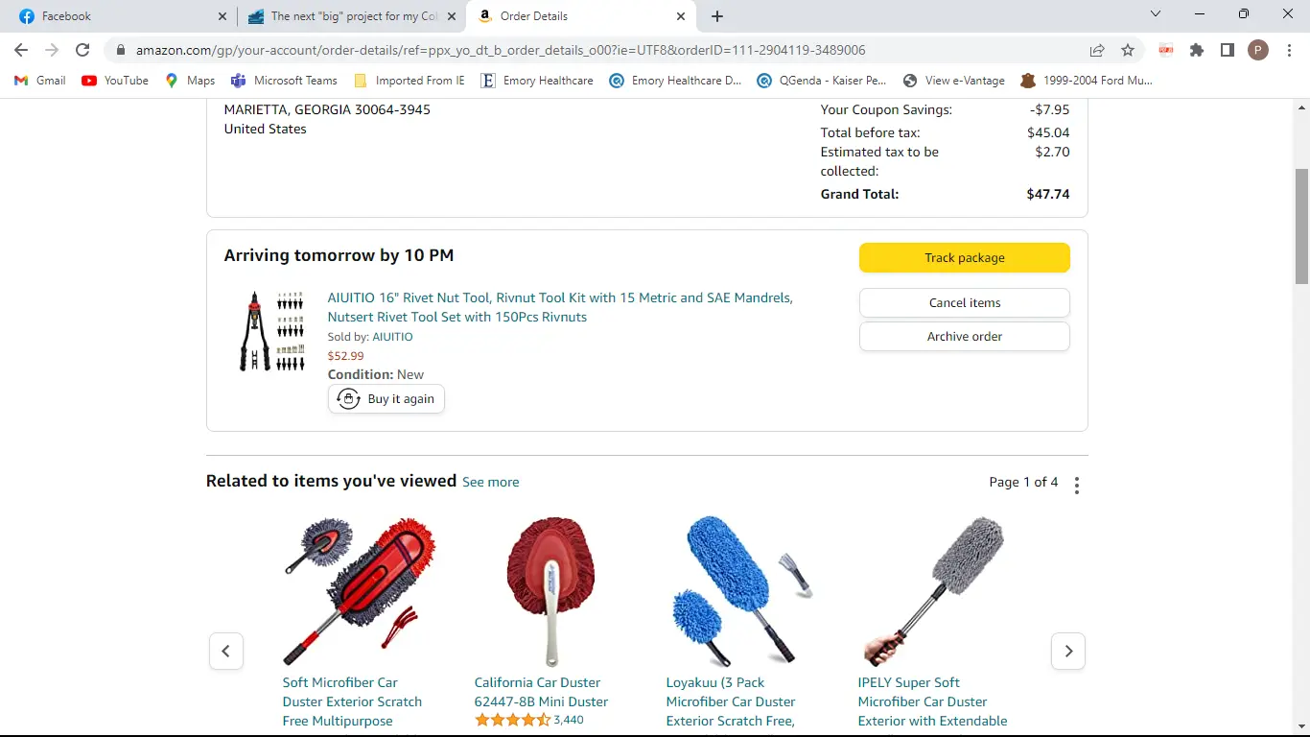The width and height of the screenshot is (1310, 737).
Task: Click the profile avatar icon
Action: click(x=1258, y=50)
